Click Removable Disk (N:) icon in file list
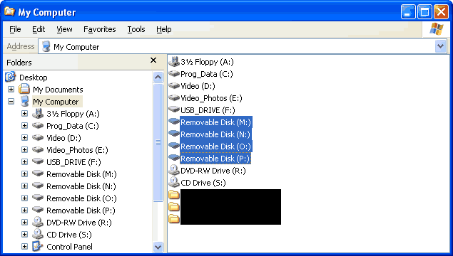 click(174, 134)
